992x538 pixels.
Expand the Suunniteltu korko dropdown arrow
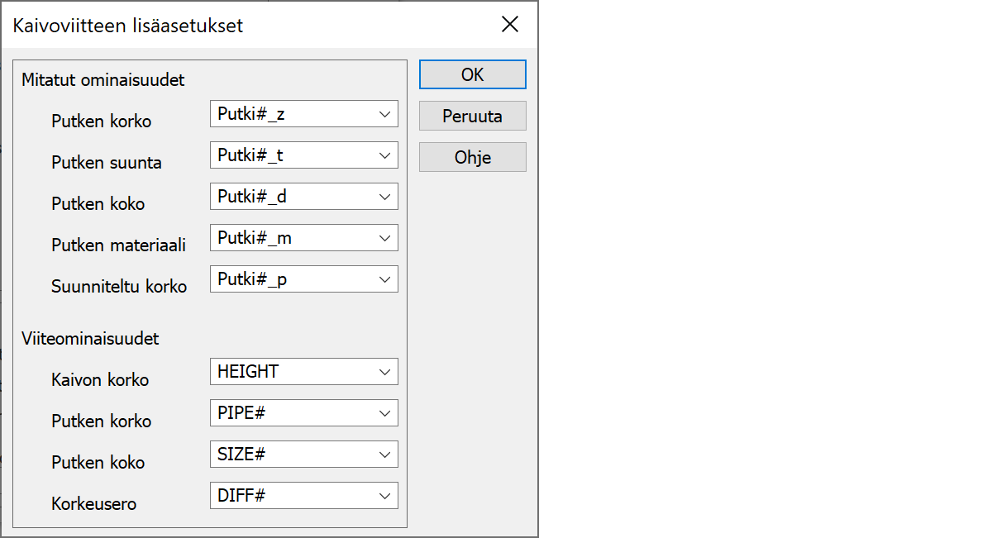tap(384, 279)
